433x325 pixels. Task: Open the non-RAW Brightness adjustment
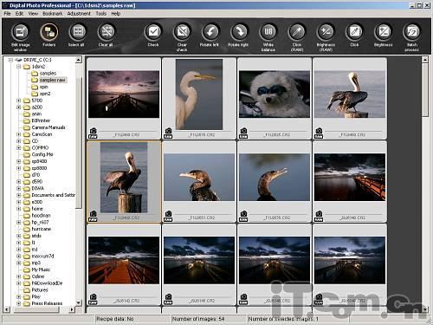(x=383, y=32)
